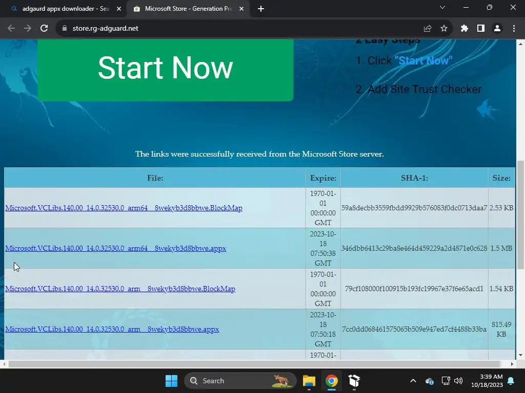Click the padlock site info icon

[x=65, y=29]
